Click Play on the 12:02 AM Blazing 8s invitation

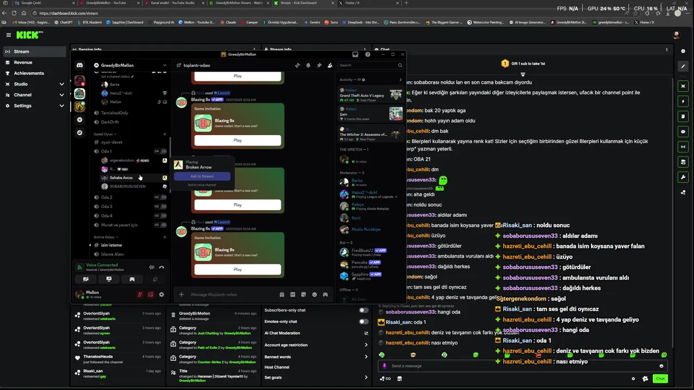[237, 140]
